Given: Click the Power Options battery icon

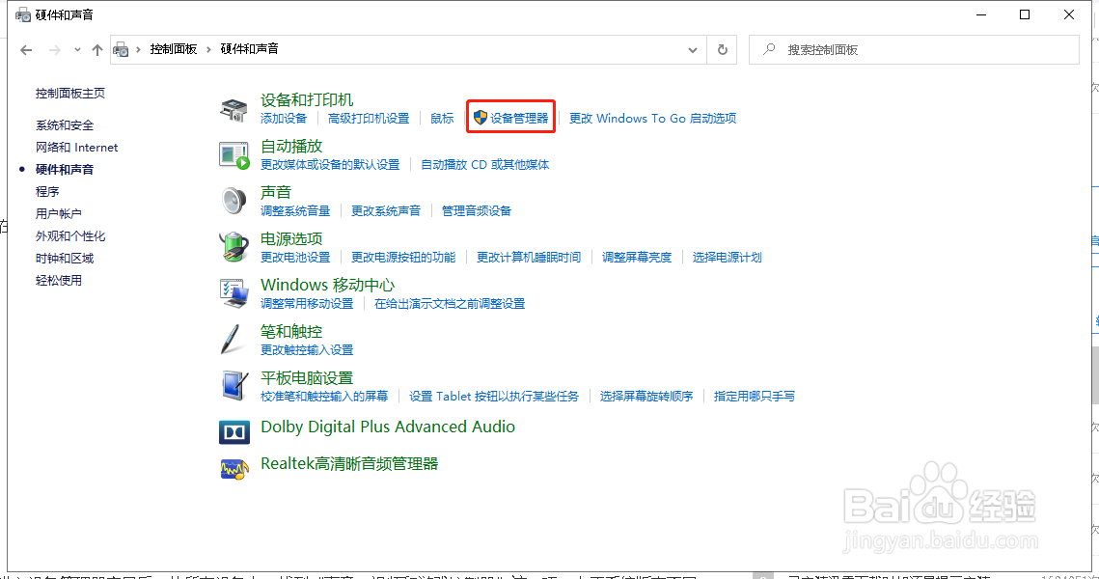Looking at the screenshot, I should 234,247.
